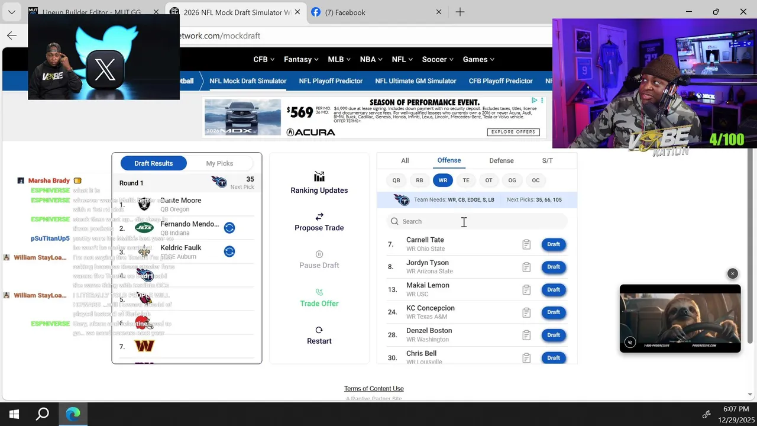Click the Jets logo at pick 2
Image resolution: width=757 pixels, height=426 pixels.
(x=144, y=228)
